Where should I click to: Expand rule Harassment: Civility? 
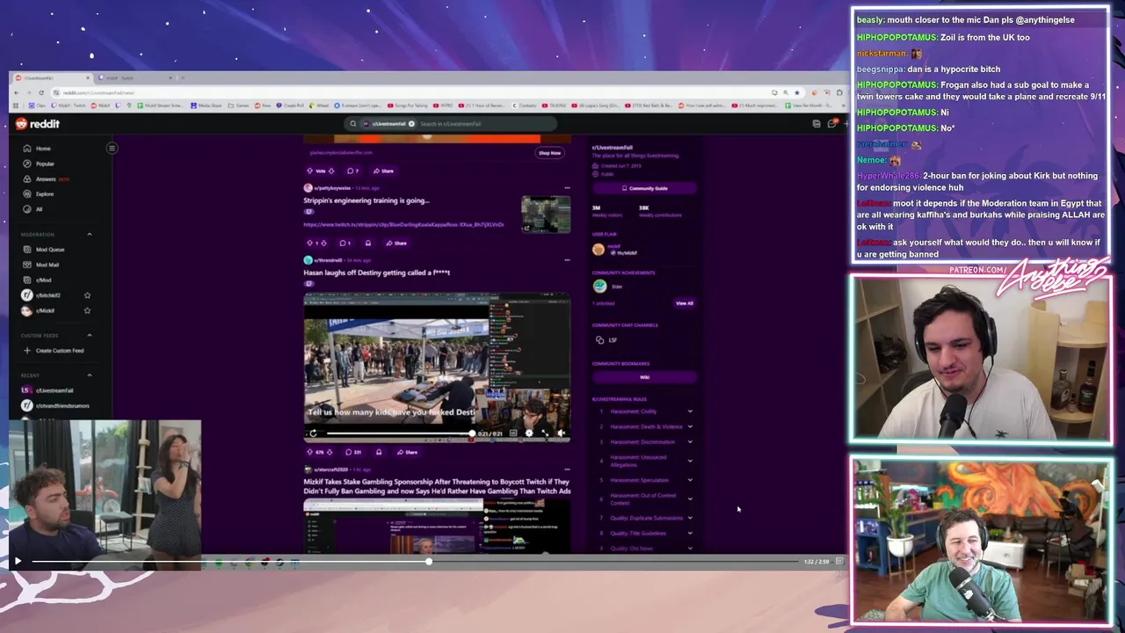(689, 411)
